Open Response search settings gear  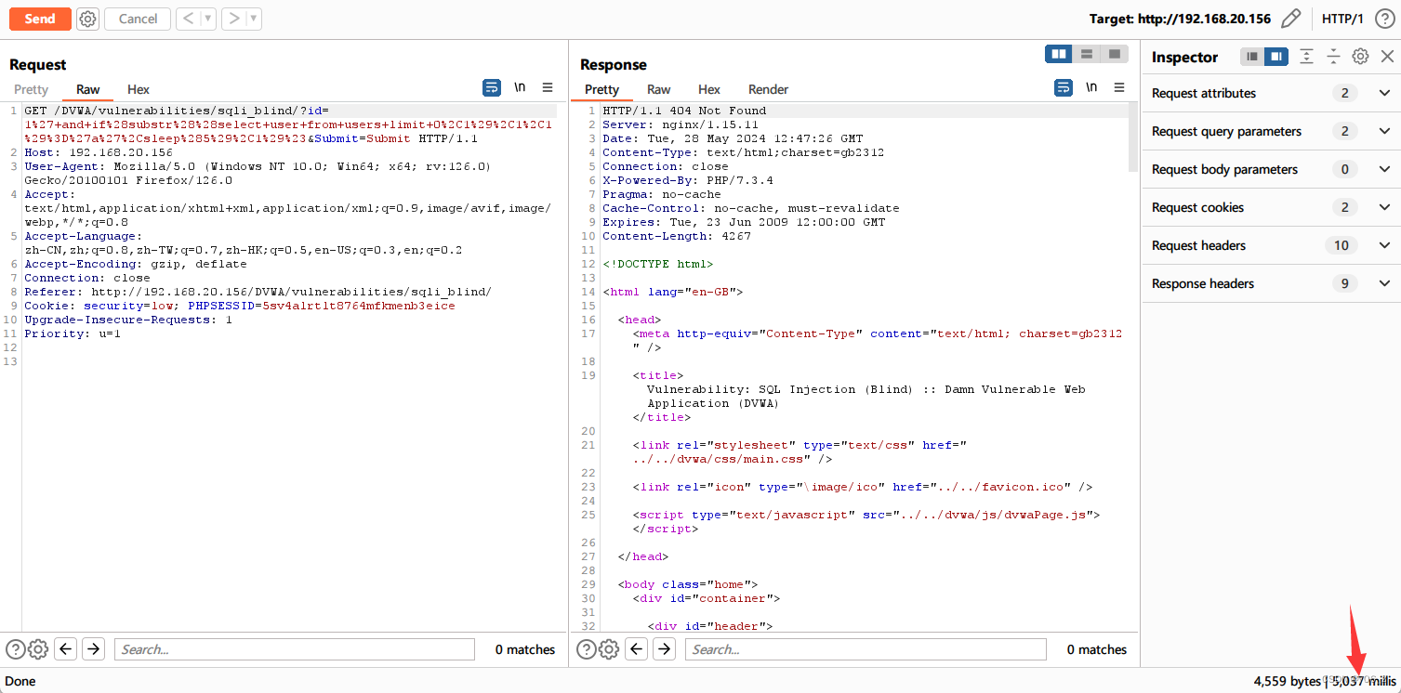pos(609,649)
